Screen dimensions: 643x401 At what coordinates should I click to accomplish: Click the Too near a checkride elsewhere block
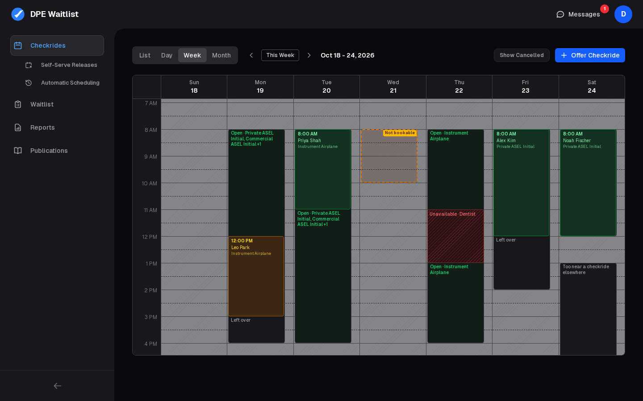[588, 309]
